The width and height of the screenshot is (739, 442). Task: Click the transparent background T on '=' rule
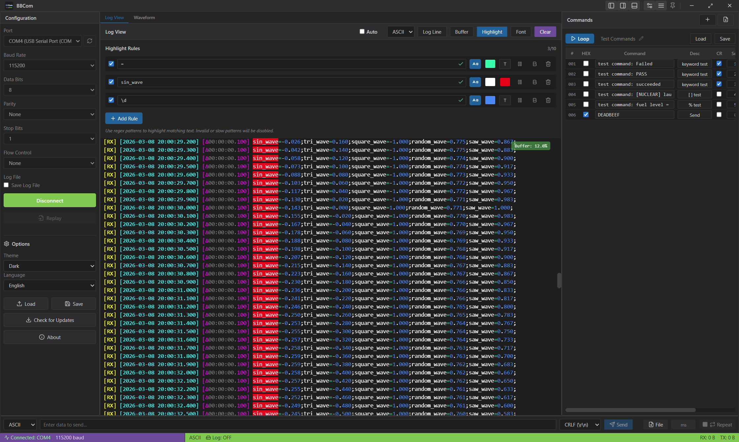(505, 64)
